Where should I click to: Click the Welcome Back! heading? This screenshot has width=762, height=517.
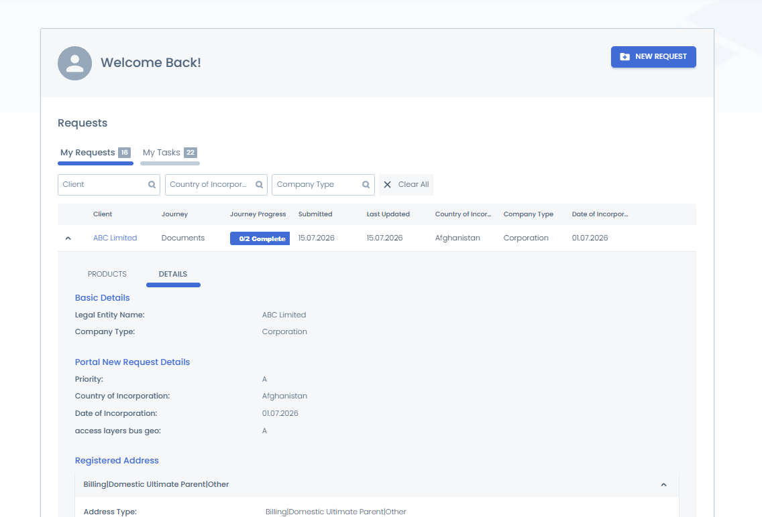point(151,63)
